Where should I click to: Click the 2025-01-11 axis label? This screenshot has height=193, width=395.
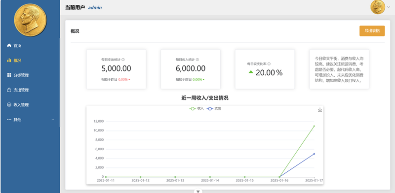pos(106,180)
